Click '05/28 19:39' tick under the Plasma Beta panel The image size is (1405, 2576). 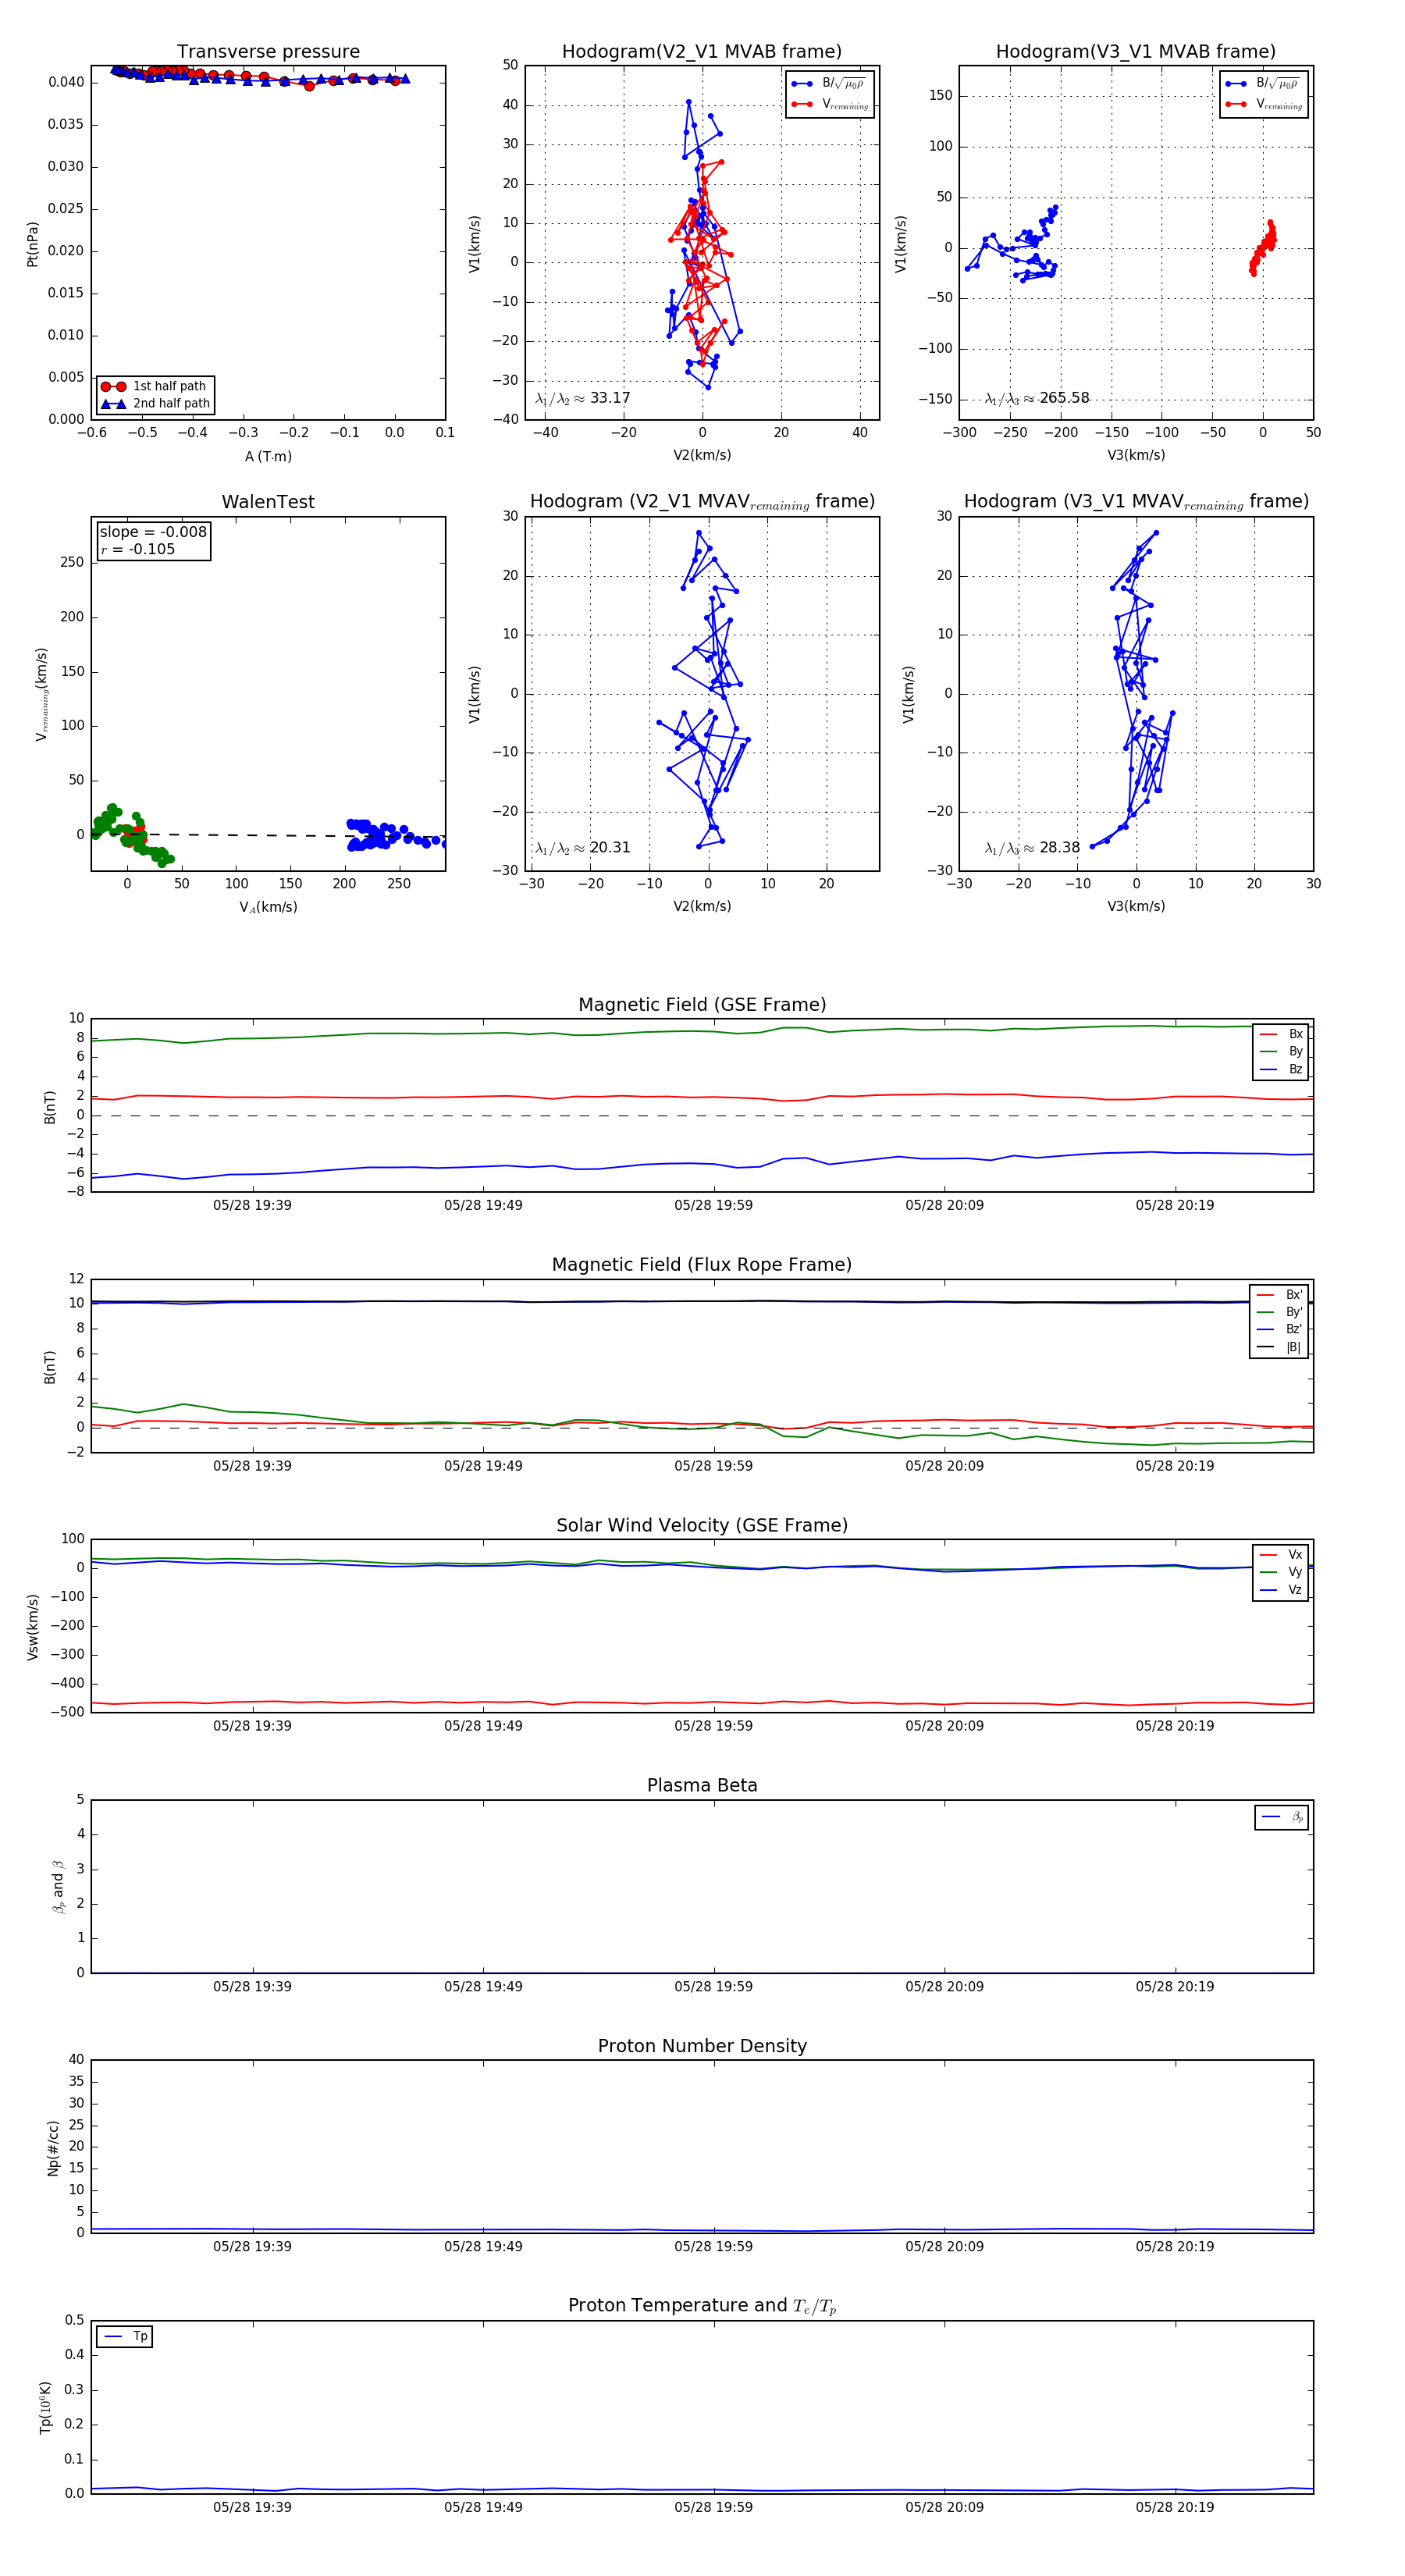tap(252, 1987)
